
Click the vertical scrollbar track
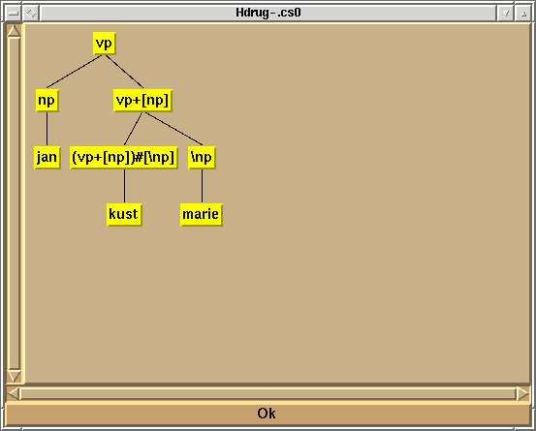pos(14,203)
